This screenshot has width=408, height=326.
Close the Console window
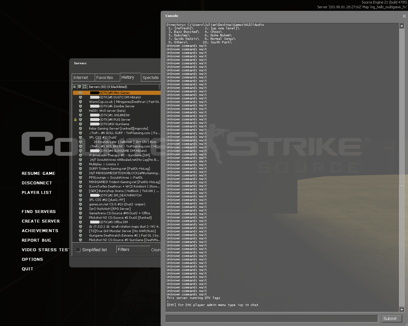click(x=404, y=16)
